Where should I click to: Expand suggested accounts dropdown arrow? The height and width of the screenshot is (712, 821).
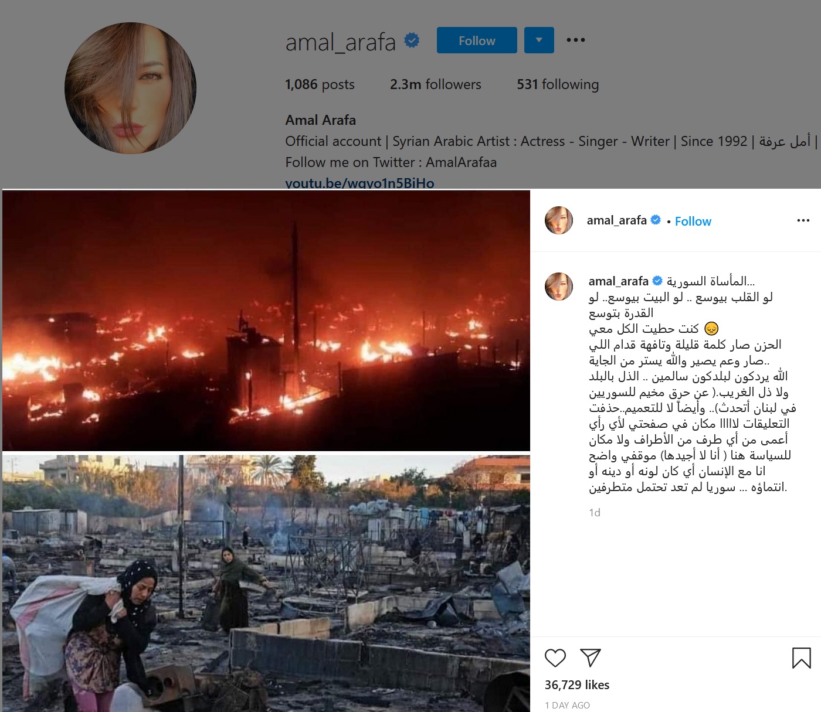[x=539, y=40]
